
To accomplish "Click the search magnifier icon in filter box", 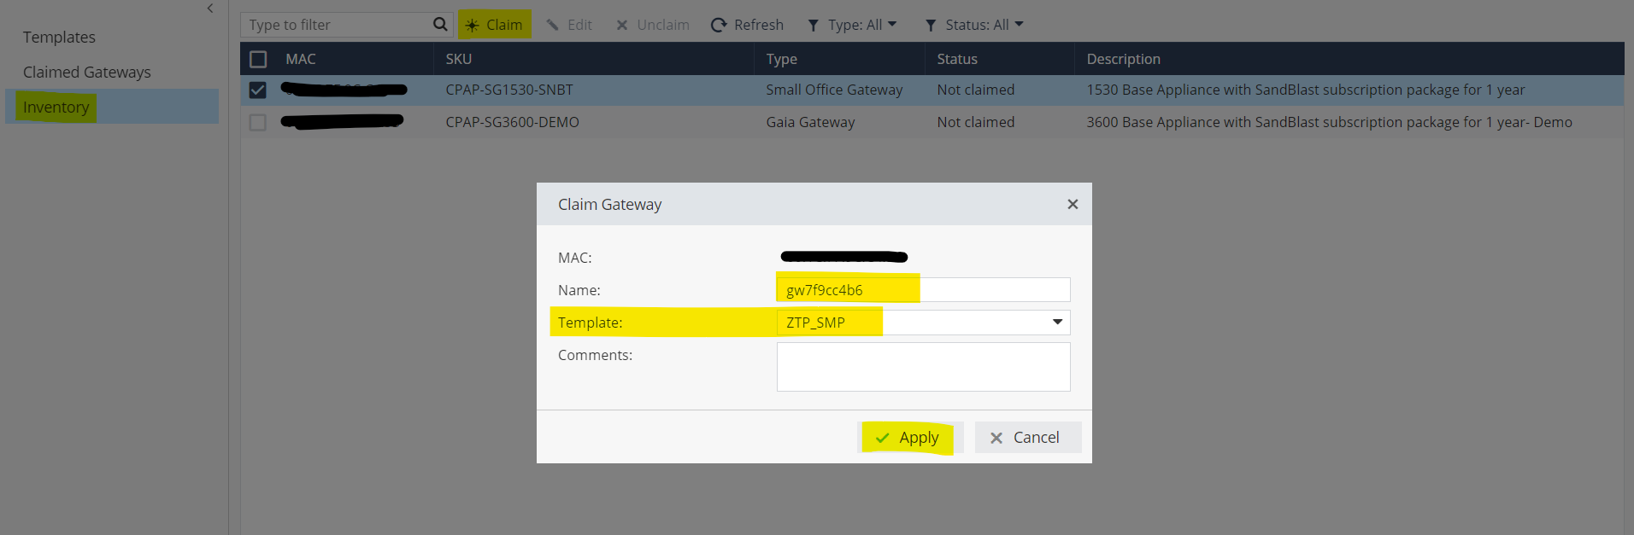I will [440, 25].
